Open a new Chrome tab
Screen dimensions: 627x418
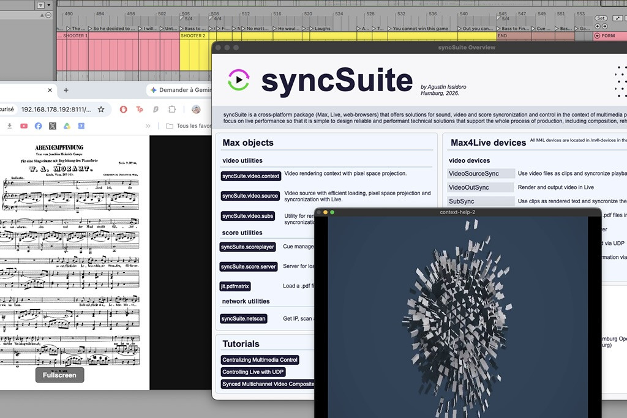[66, 91]
